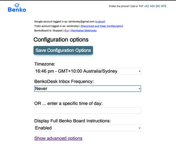
Task: Log out of the Google account
Action: pyautogui.click(x=100, y=22)
